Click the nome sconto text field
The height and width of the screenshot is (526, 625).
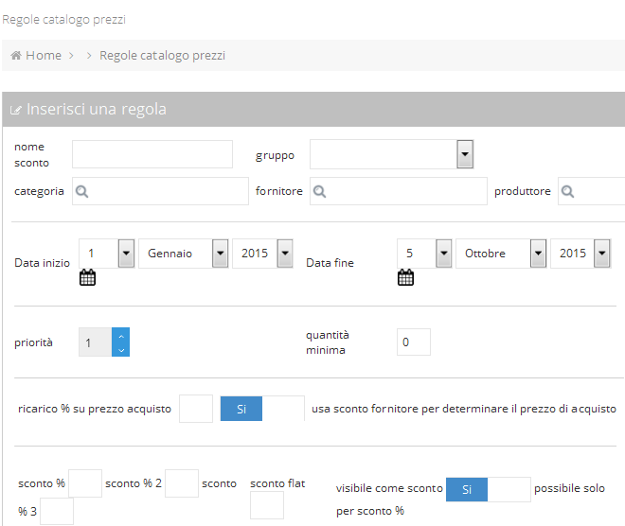(152, 154)
